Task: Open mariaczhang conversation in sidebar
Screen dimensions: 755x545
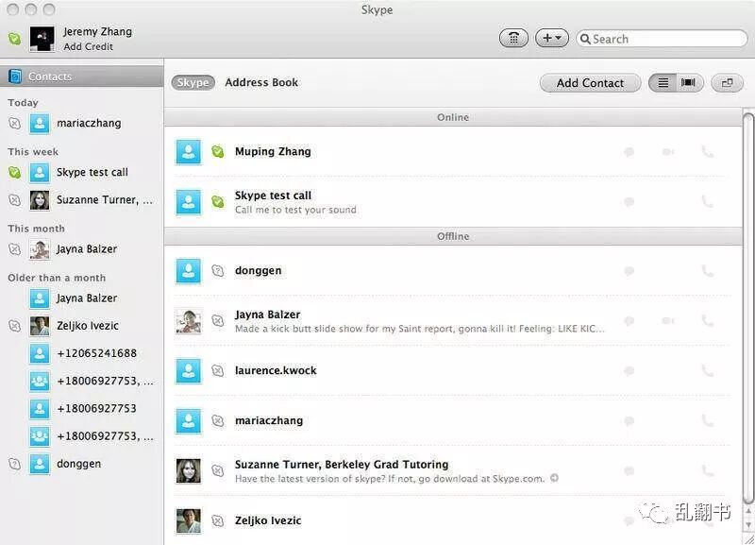Action: pos(81,124)
